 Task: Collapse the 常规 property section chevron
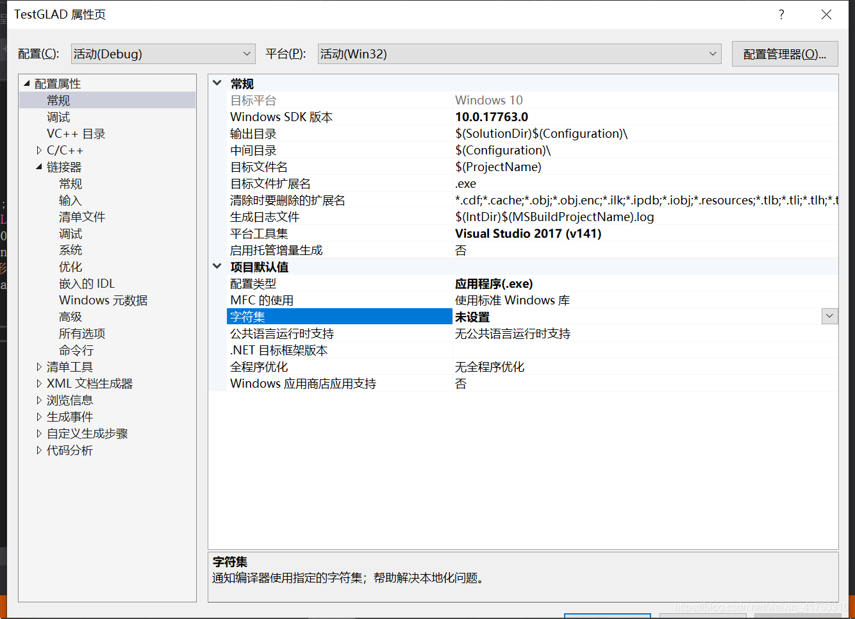pos(217,83)
